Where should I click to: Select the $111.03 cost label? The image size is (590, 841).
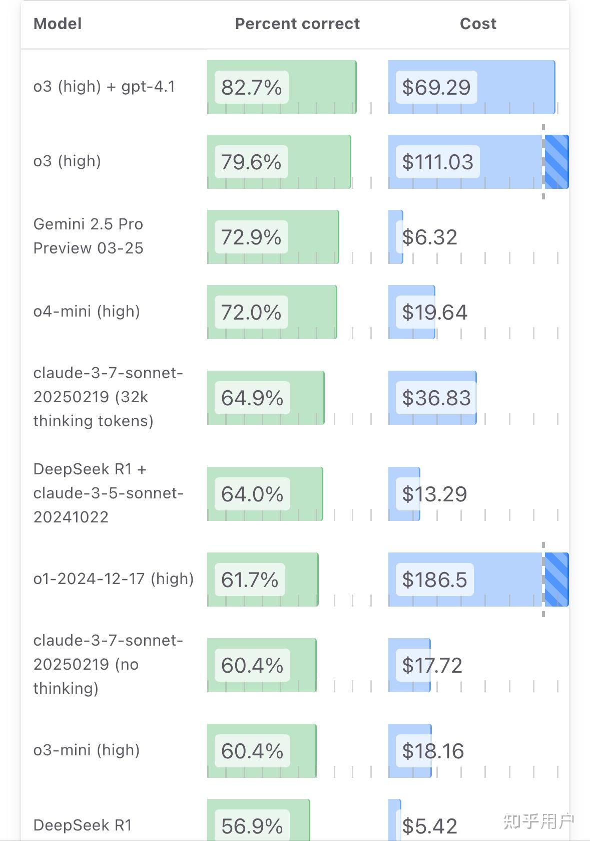click(437, 162)
